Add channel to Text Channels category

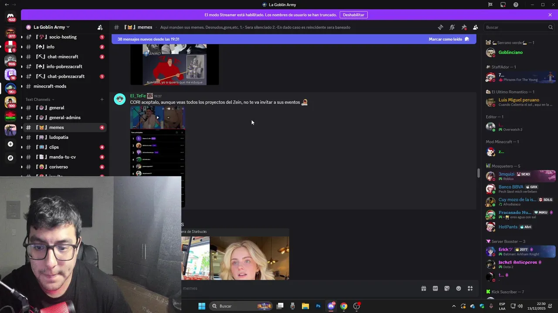tap(102, 100)
